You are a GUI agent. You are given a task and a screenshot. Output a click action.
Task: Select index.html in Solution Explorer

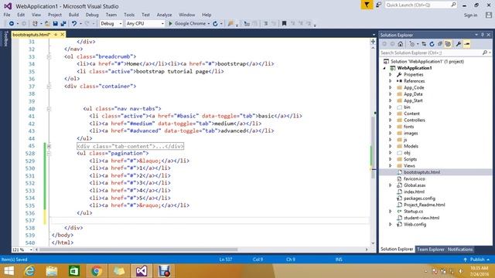(414, 192)
